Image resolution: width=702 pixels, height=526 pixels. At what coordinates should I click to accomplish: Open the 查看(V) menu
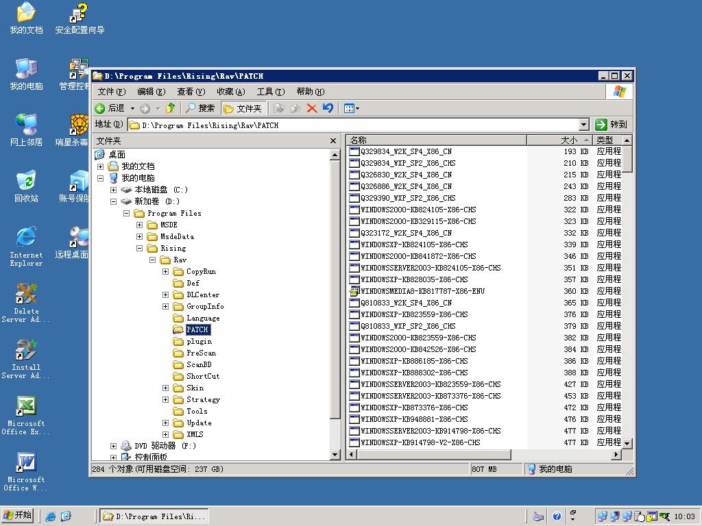tap(191, 92)
